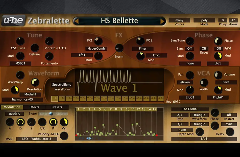Click the PB up value 0
Image resolution: width=240 pixels, height=157 pixels.
tap(223, 20)
